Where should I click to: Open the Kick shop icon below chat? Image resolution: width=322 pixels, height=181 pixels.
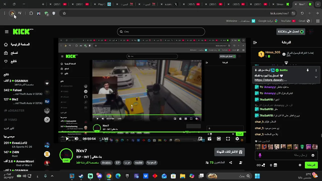coord(275,165)
